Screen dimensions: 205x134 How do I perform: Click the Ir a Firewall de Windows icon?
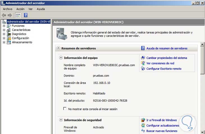coord(143,120)
